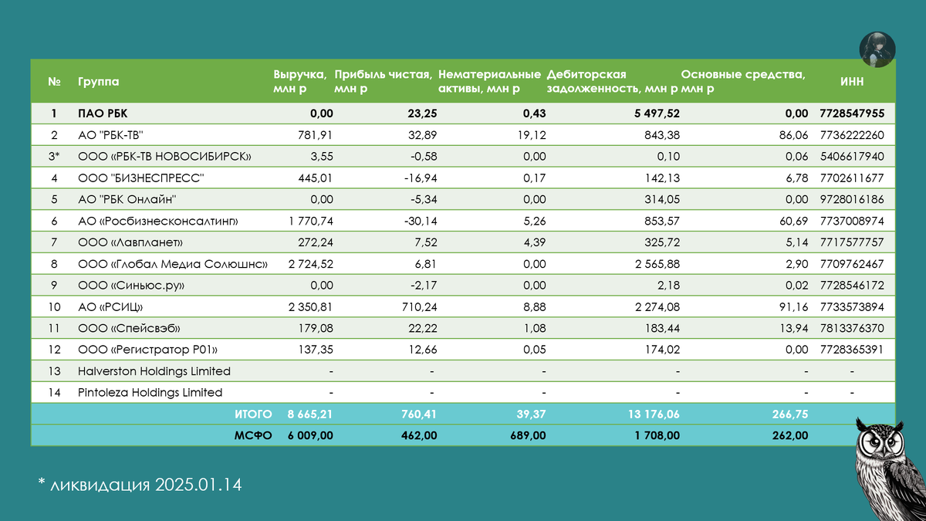The height and width of the screenshot is (521, 926).
Task: Click the ИНН value 7728546172
Action: pyautogui.click(x=852, y=286)
